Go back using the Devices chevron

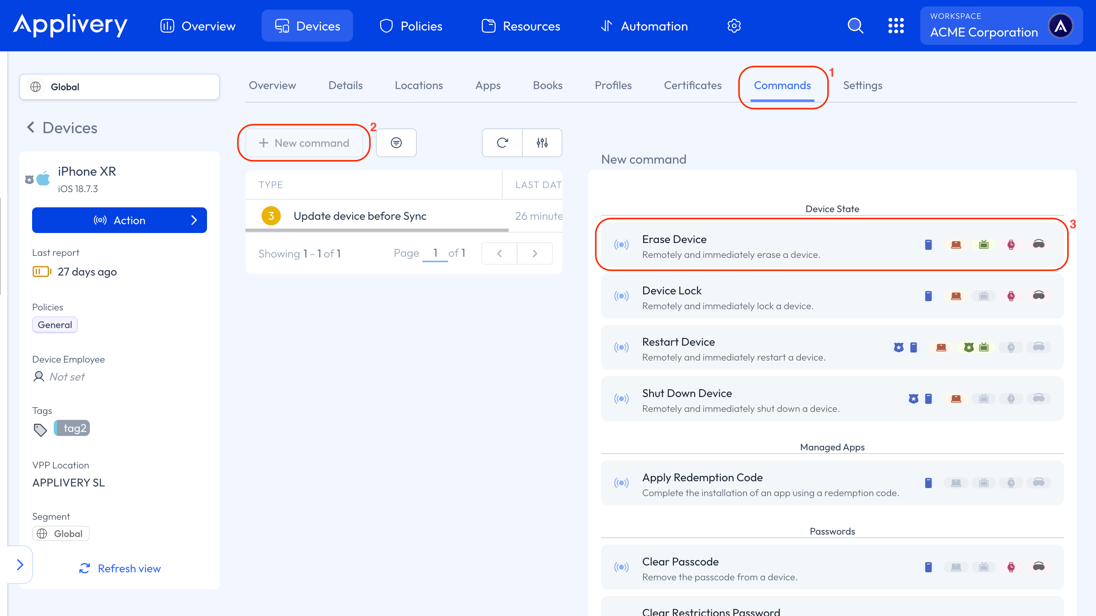[x=30, y=127]
